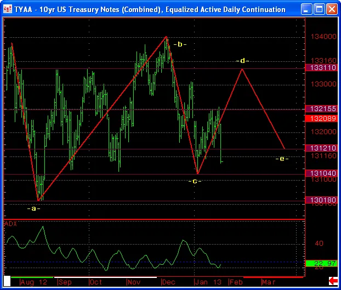Click the 132089 current price marker

tap(321, 119)
